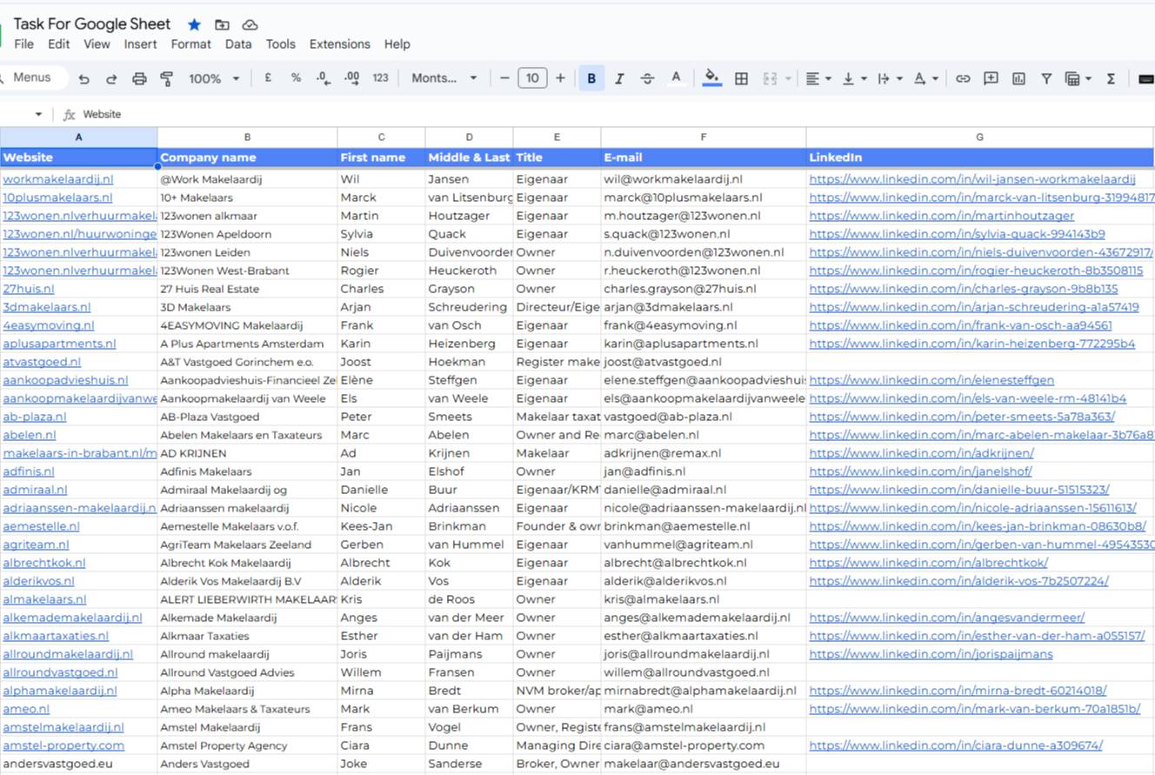Open the Insert menu
The height and width of the screenshot is (775, 1155).
[x=140, y=44]
